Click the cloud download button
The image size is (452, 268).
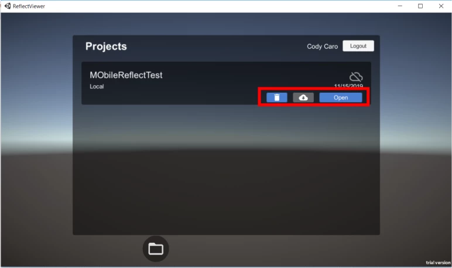[303, 97]
